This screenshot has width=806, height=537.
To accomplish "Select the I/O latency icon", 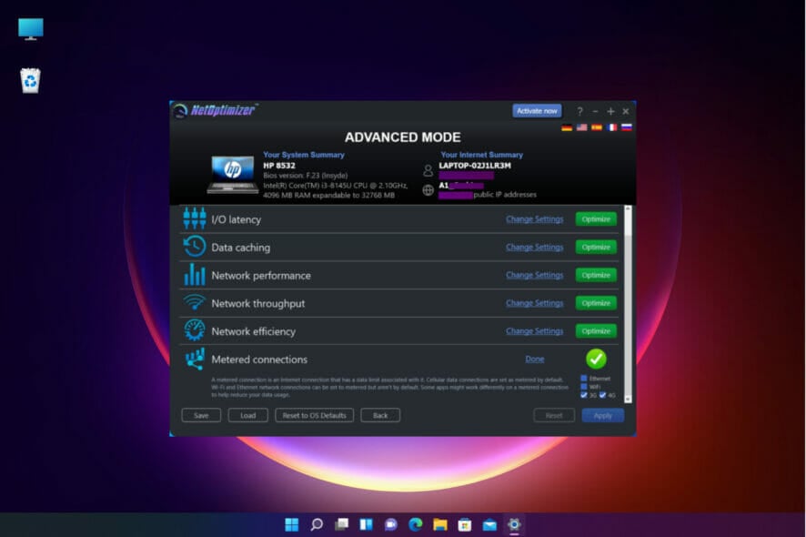I will pyautogui.click(x=195, y=218).
